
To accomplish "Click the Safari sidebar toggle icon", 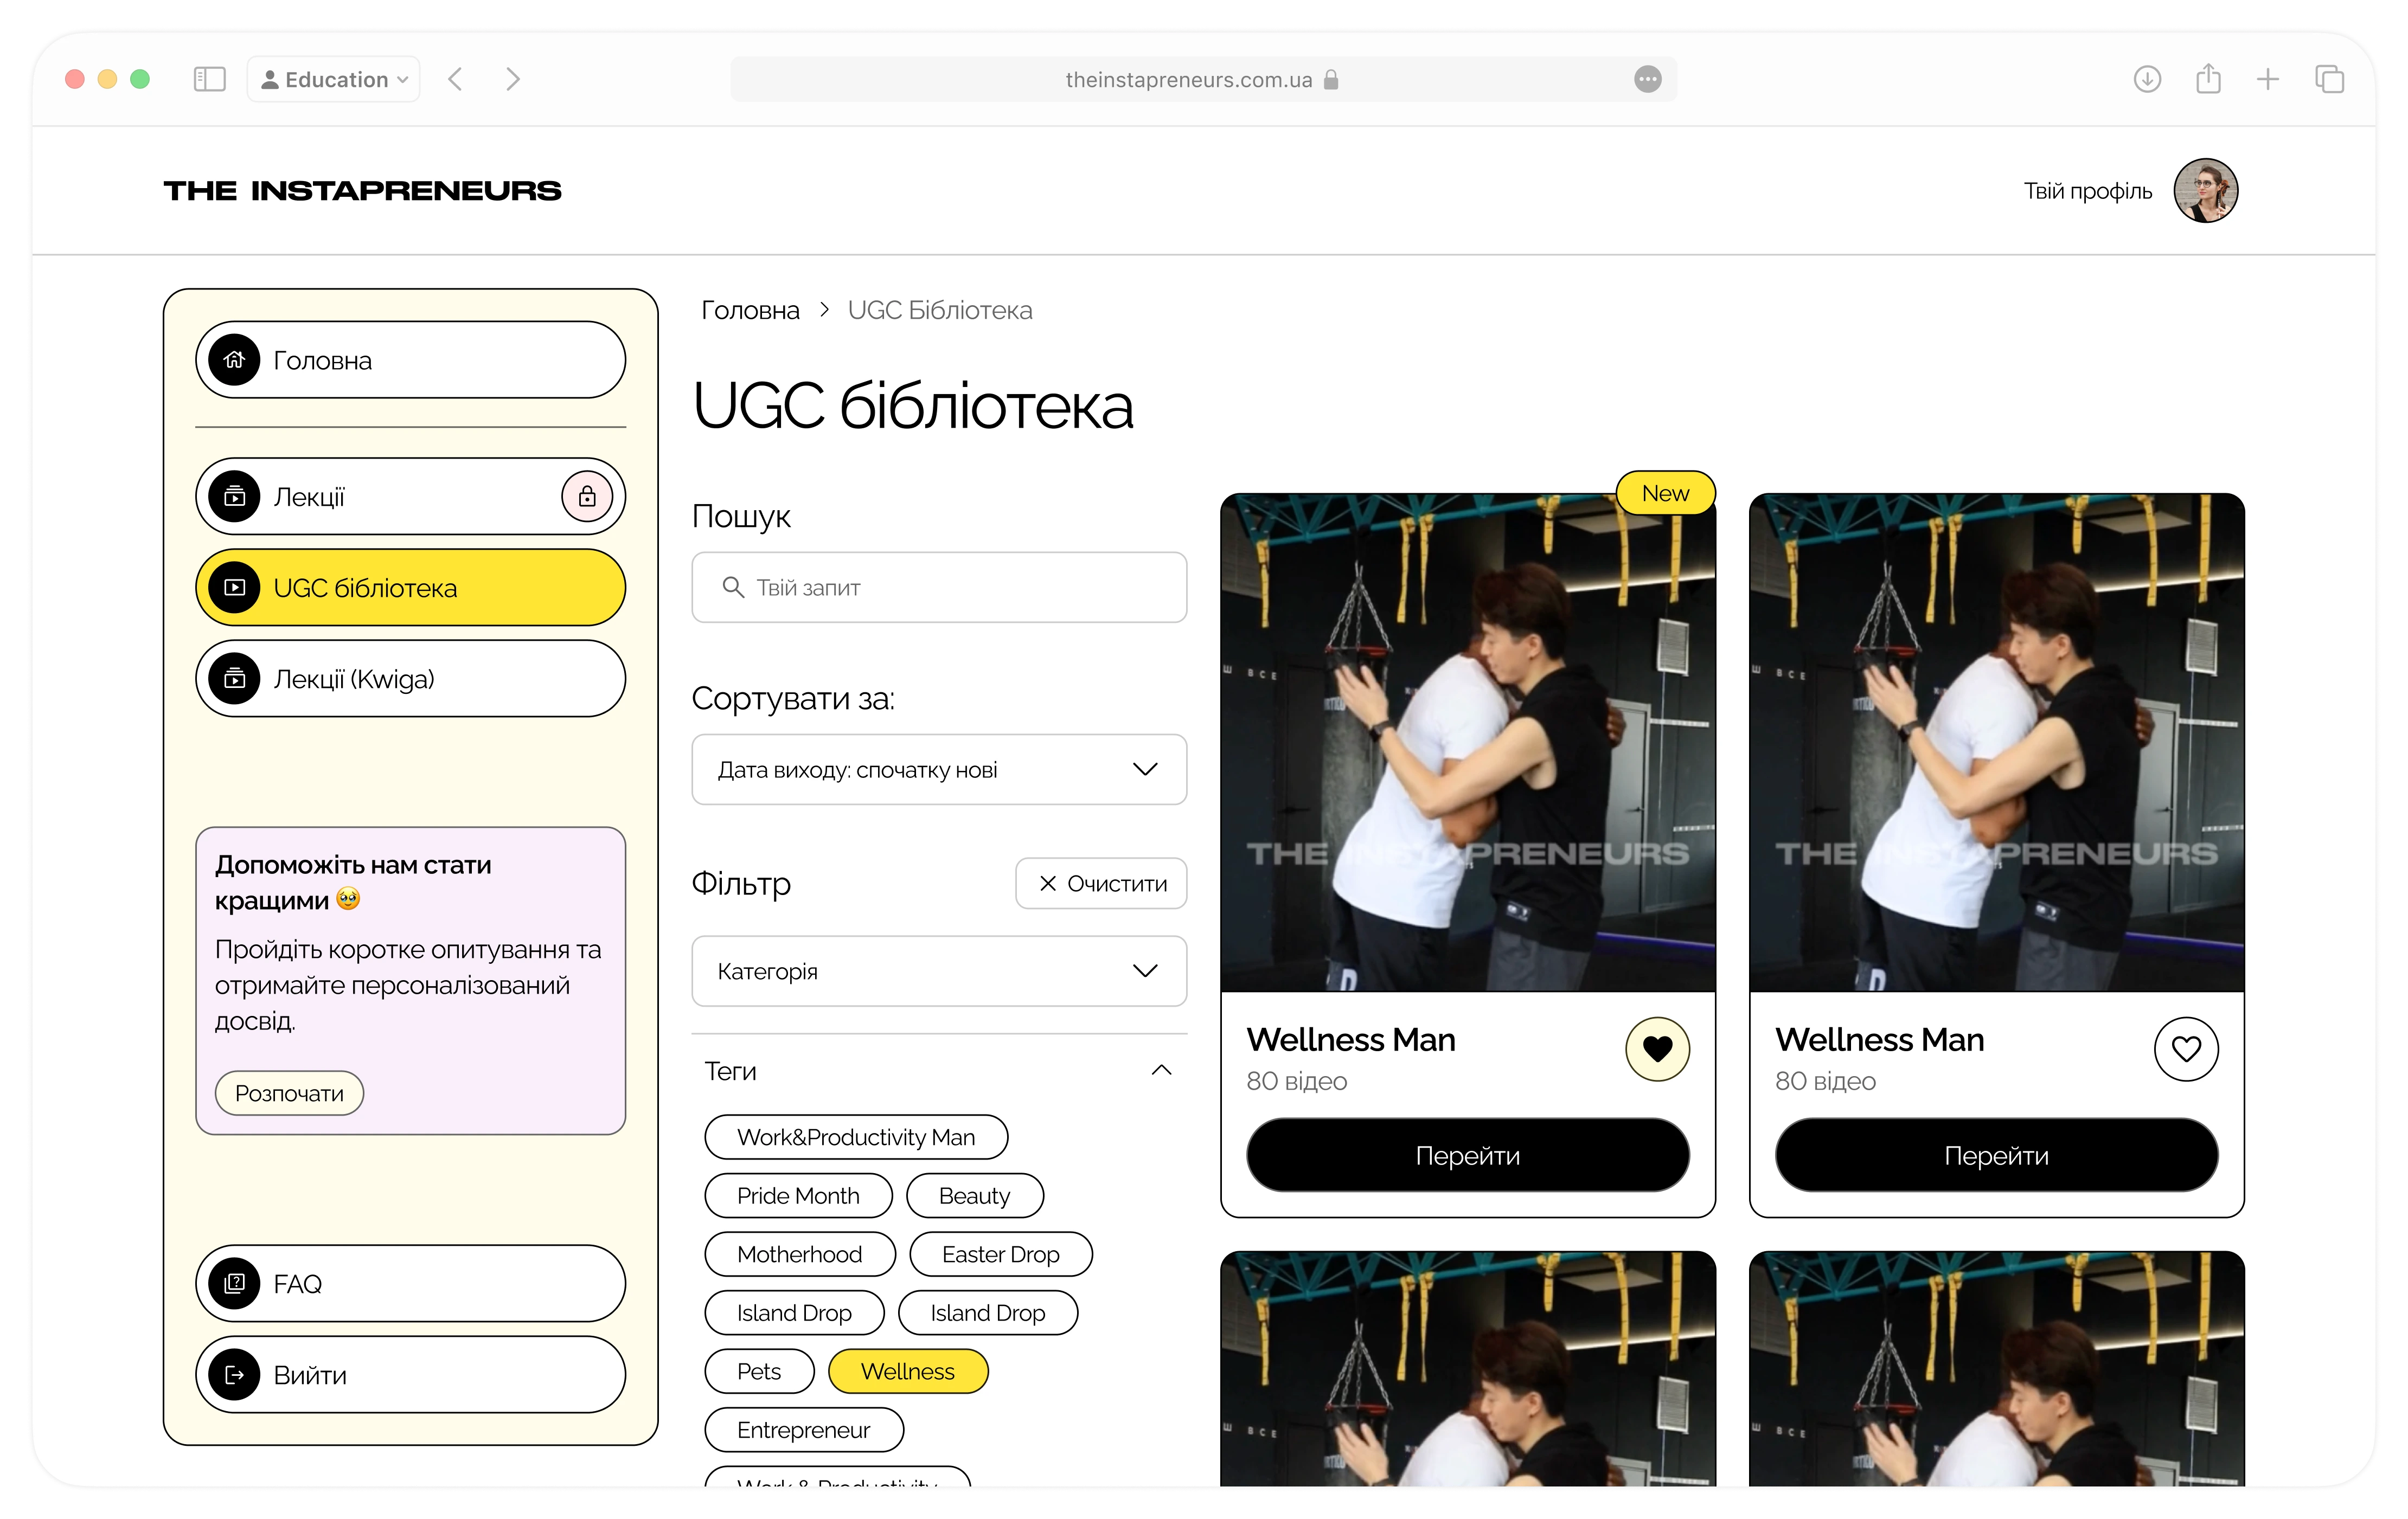I will (209, 79).
